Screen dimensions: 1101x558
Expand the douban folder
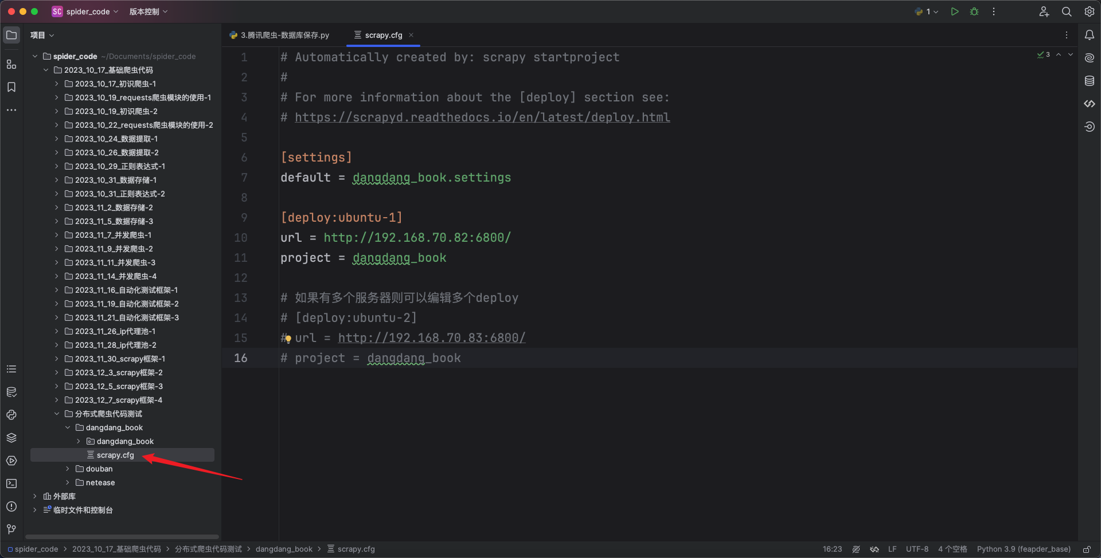point(68,469)
